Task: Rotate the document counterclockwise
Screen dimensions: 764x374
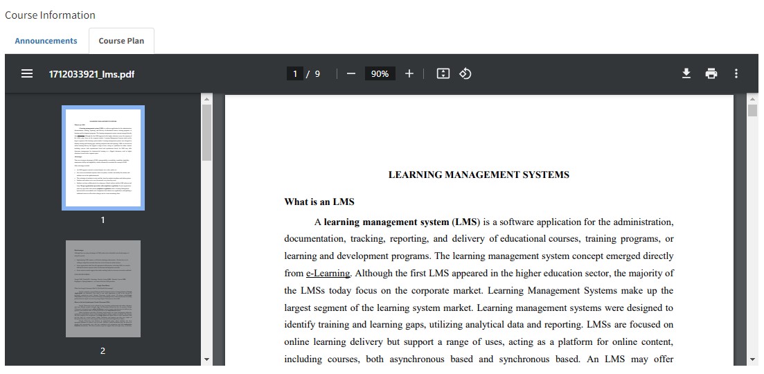Action: tap(465, 73)
